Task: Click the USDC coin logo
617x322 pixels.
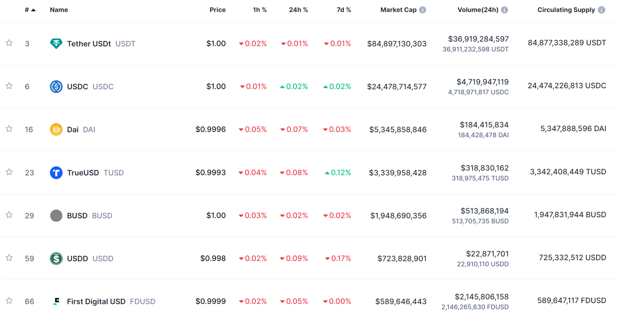Action: coord(56,87)
